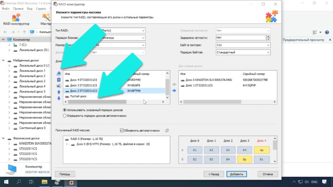
Task: Toggle Обновлять автоматически checkbox
Action: click(122, 130)
